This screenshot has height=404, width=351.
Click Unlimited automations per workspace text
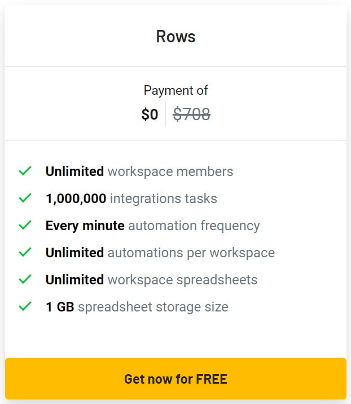pyautogui.click(x=160, y=253)
